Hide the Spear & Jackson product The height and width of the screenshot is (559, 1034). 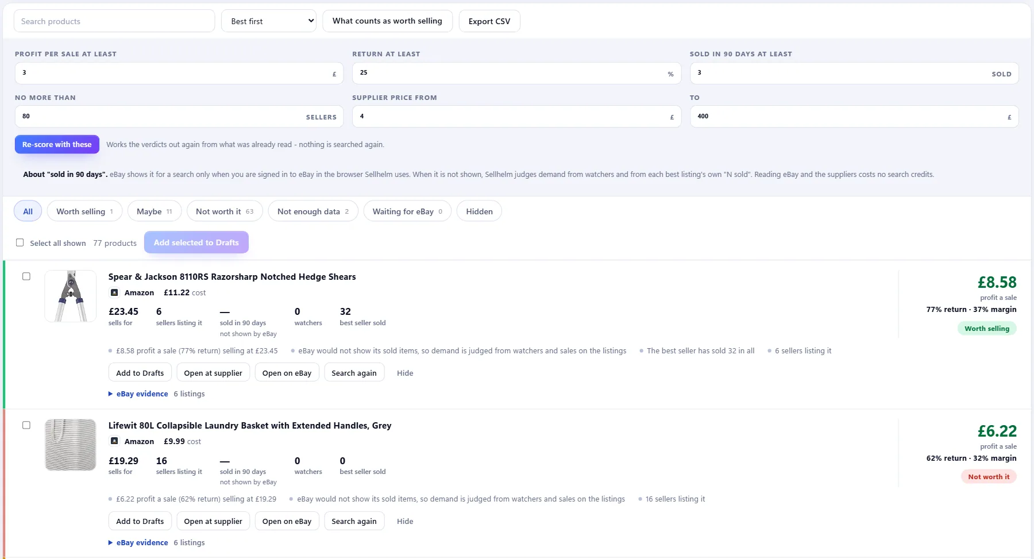tap(405, 373)
